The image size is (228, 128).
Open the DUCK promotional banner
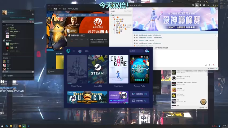[x=87, y=97]
